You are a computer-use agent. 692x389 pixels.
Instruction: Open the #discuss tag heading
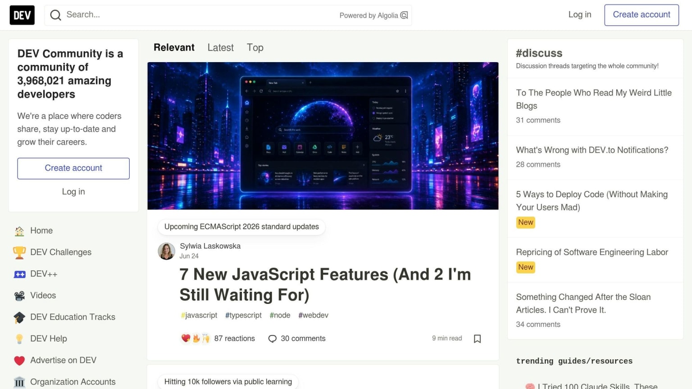pos(539,53)
